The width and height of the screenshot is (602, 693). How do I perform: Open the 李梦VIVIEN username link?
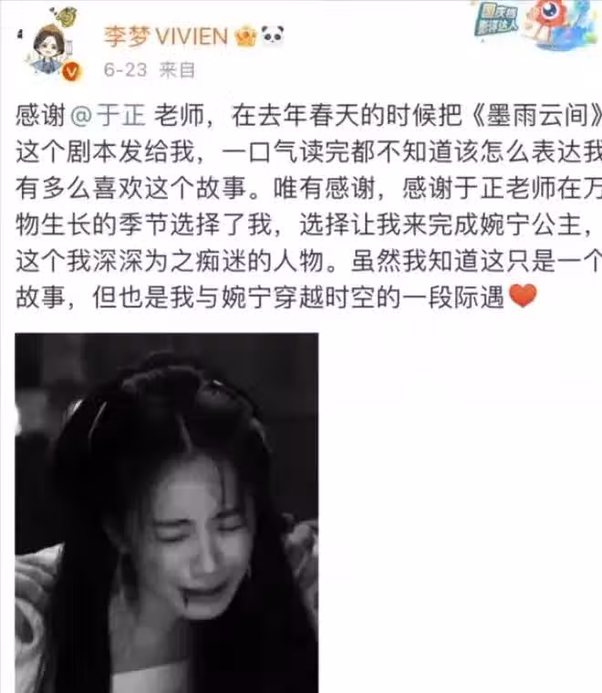[x=166, y=36]
